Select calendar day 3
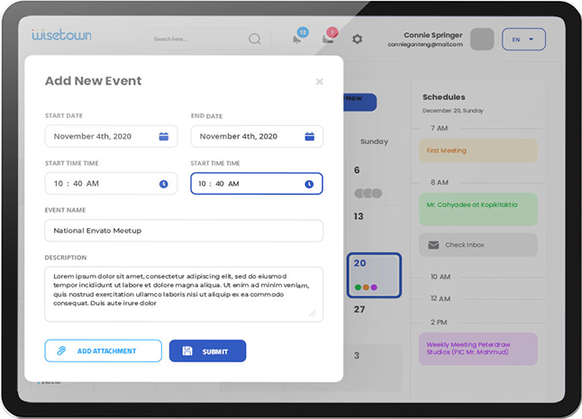The width and height of the screenshot is (582, 419). click(x=357, y=356)
